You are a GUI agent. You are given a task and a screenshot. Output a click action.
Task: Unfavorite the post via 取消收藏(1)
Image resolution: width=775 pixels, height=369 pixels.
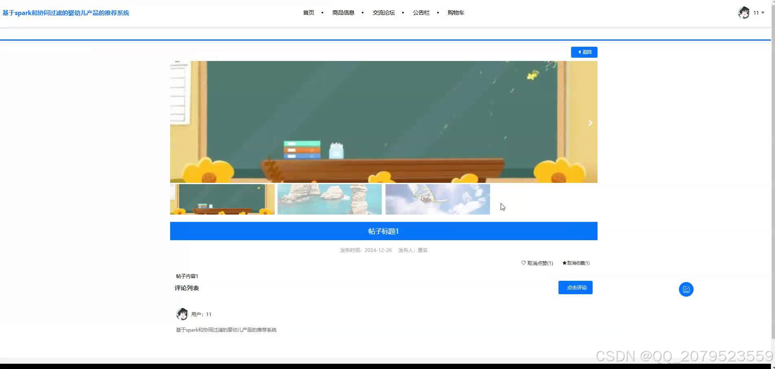(577, 263)
